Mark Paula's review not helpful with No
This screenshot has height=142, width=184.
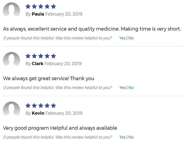pyautogui.click(x=131, y=38)
